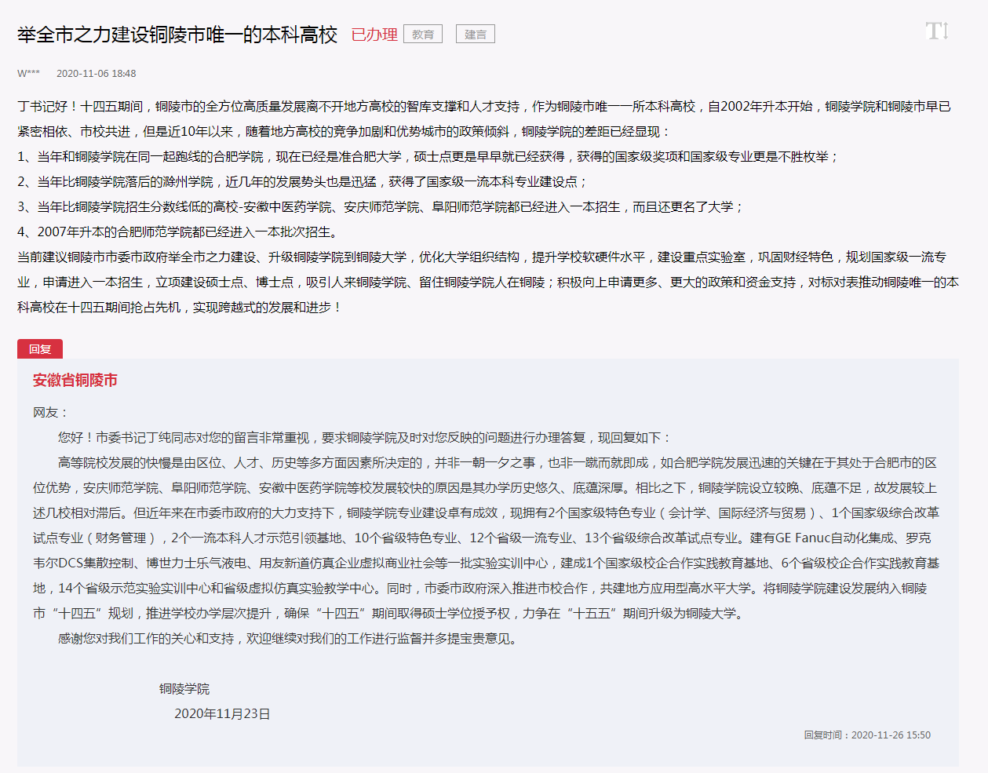The width and height of the screenshot is (988, 773).
Task: Open the 安徽省铜陵市 responder link
Action: [x=76, y=381]
